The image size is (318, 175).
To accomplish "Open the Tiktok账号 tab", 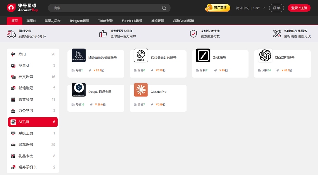I will pos(105,21).
